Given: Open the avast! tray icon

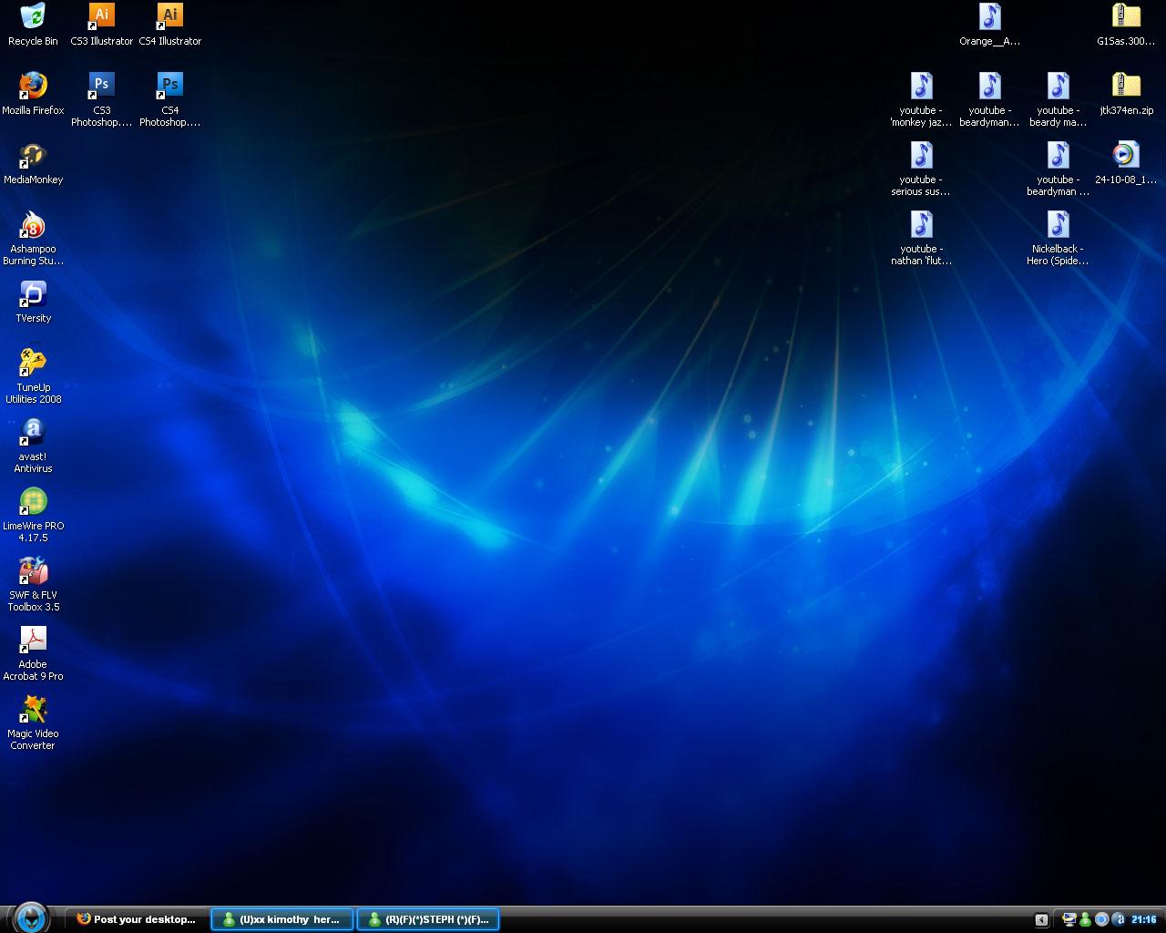Looking at the screenshot, I should (x=1118, y=920).
